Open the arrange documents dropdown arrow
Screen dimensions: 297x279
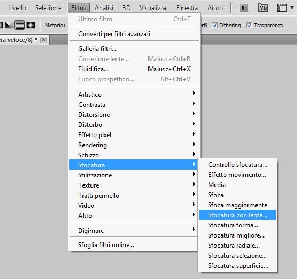[292, 8]
